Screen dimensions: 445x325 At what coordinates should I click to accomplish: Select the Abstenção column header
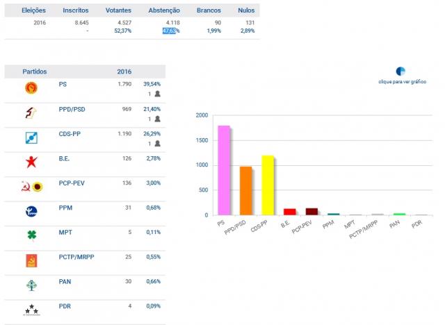(164, 11)
